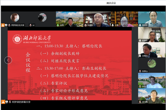166x110 pixels.
Task: Select 蔡明伦 video tile on right
Action: (152, 19)
